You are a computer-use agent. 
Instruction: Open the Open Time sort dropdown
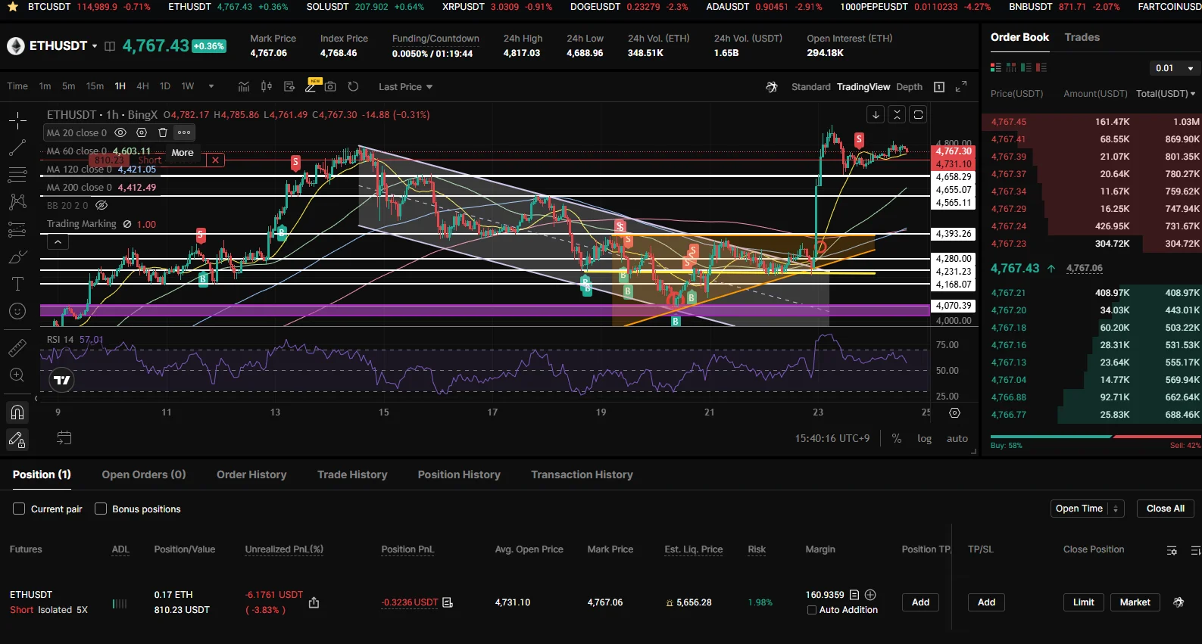(1087, 509)
